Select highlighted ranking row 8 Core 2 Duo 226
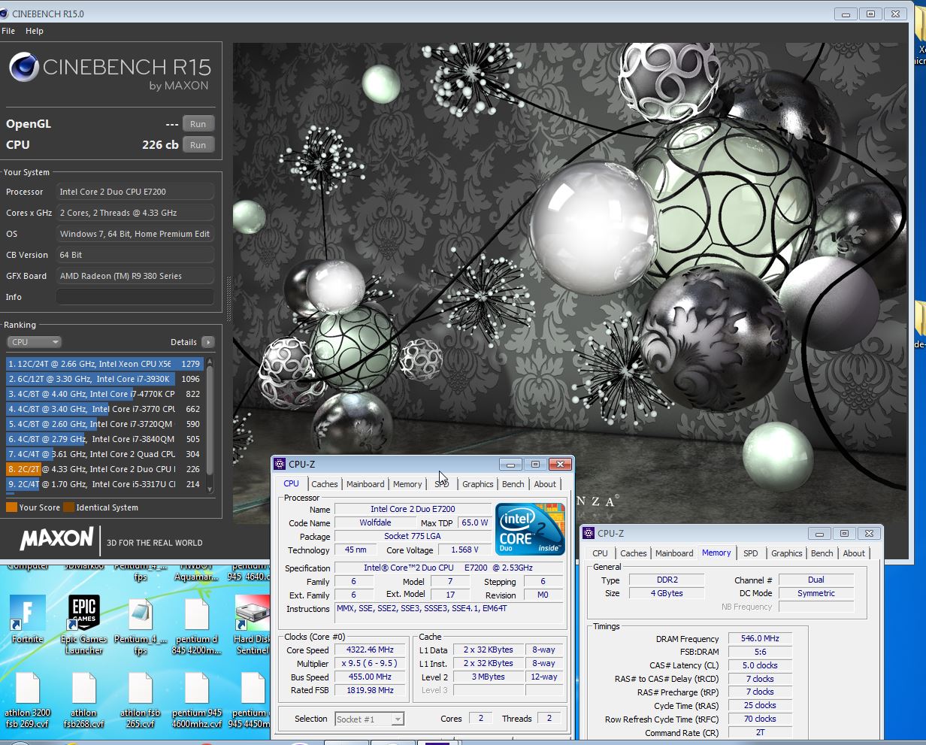 click(104, 469)
